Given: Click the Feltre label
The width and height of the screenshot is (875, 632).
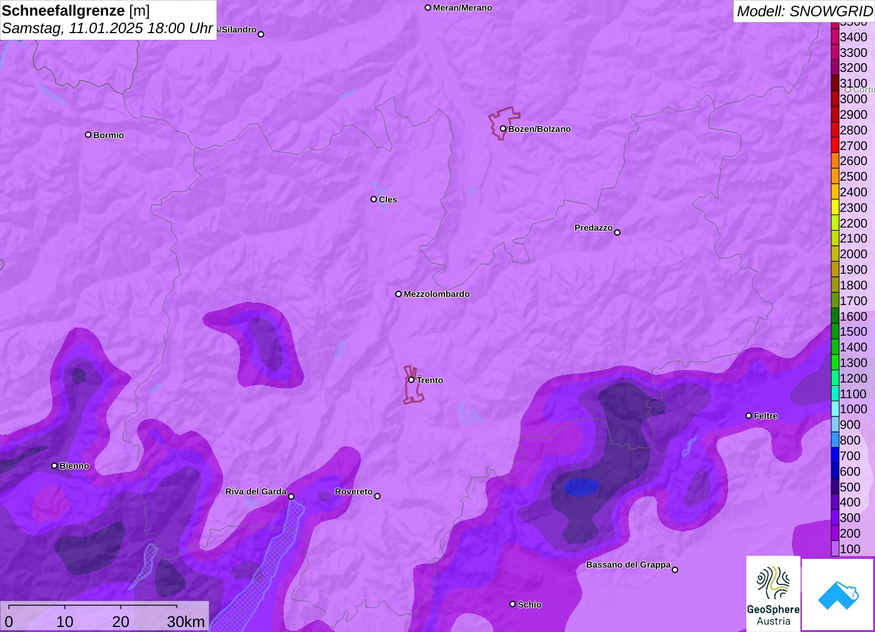Looking at the screenshot, I should click(766, 416).
